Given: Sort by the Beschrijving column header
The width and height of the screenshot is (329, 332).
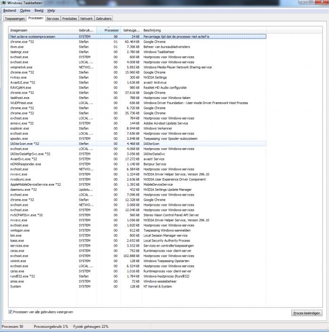Looking at the screenshot, I should click(204, 30).
